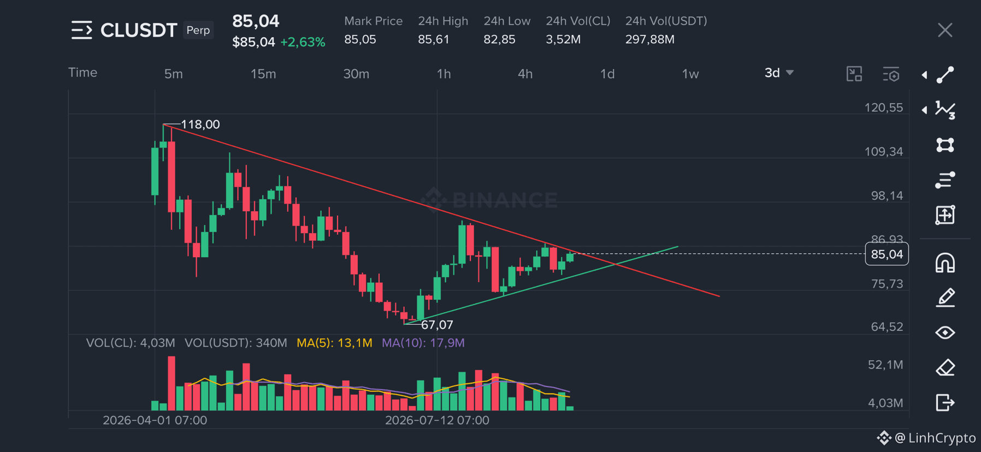Click the 120,55 price axis label

883,108
